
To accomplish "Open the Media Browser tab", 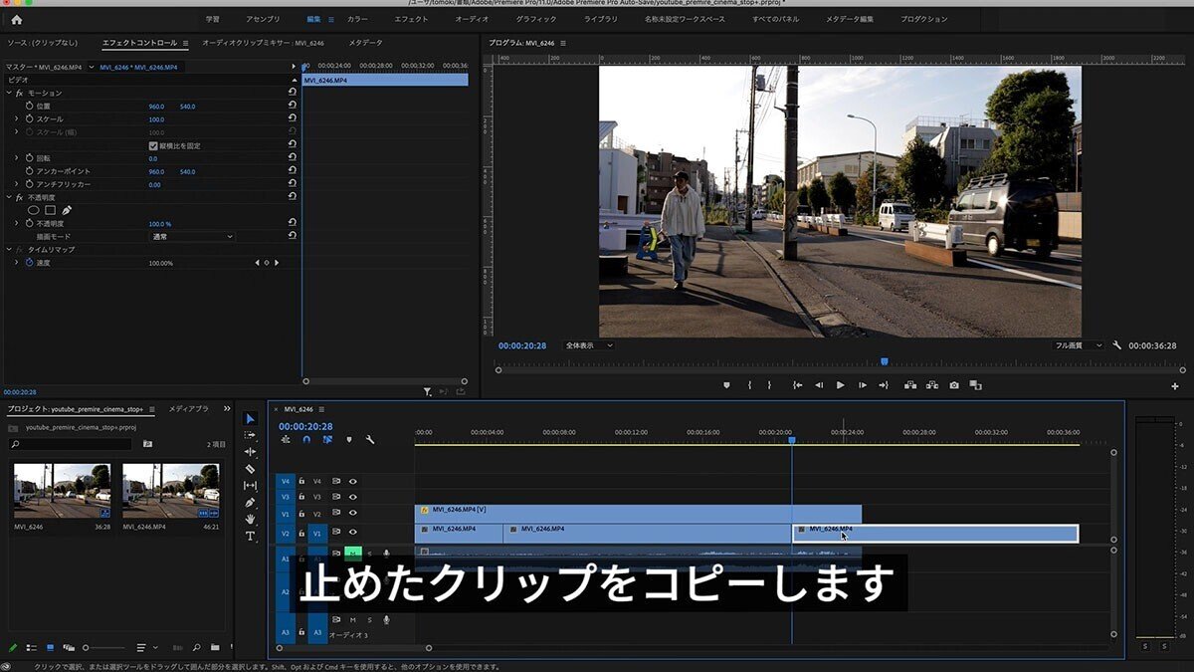I will click(x=188, y=409).
